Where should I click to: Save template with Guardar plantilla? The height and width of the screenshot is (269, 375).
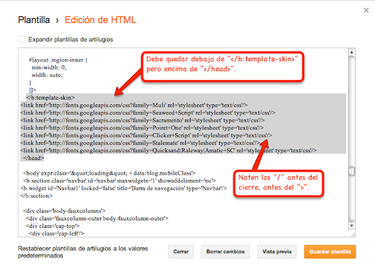tap(330, 252)
